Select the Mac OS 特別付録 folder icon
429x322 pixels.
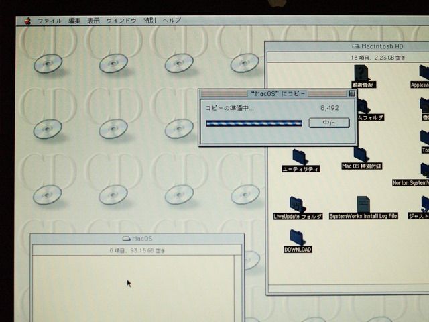(361, 155)
